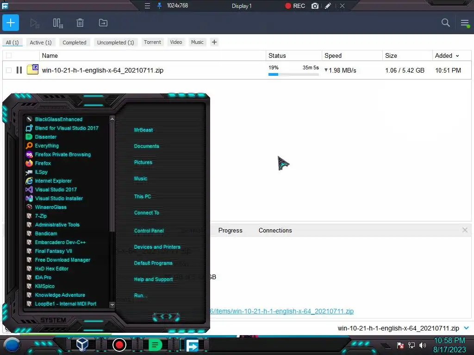
Task: Open Documents from the start menu
Action: click(146, 146)
